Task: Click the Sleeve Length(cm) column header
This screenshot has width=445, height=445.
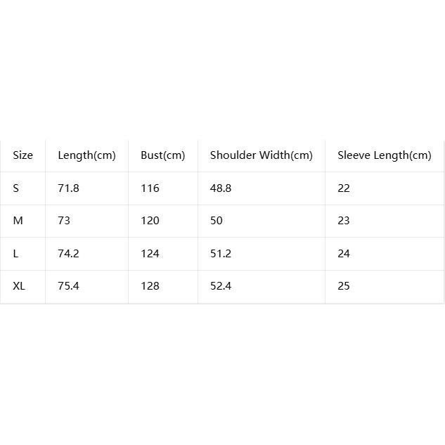Action: [x=385, y=155]
